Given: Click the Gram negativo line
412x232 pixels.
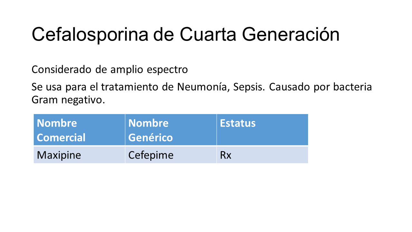Looking at the screenshot, I should tap(68, 100).
